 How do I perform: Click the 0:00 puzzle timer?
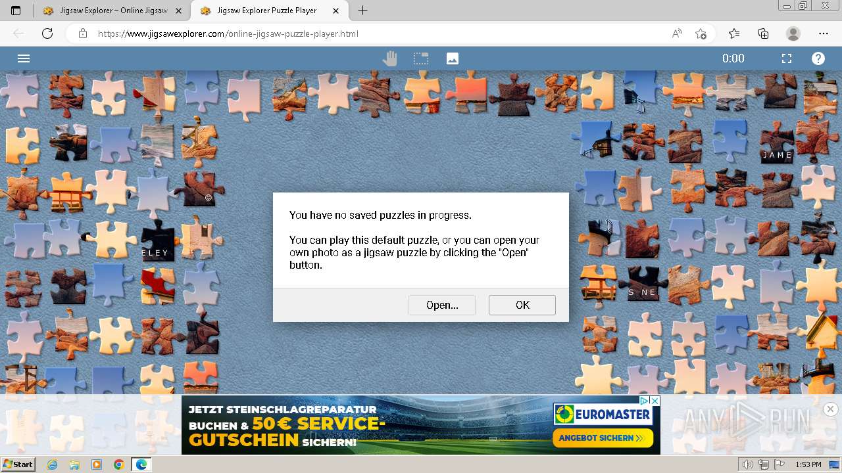[x=733, y=58]
